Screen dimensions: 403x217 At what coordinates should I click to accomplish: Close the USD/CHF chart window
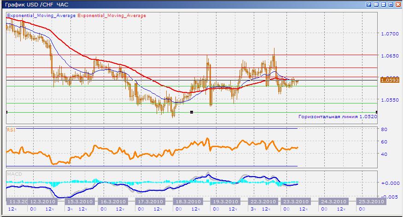pos(398,4)
